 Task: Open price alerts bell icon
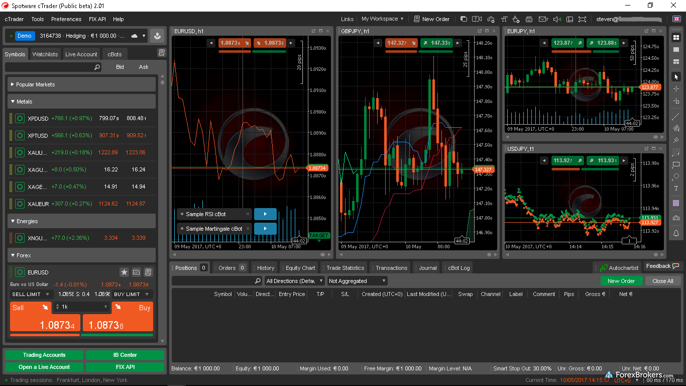(676, 233)
